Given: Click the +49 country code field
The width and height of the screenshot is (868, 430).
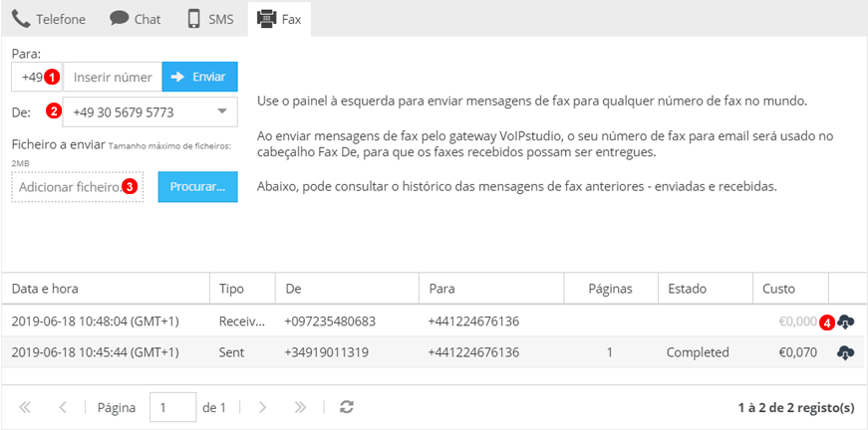Looking at the screenshot, I should [30, 77].
